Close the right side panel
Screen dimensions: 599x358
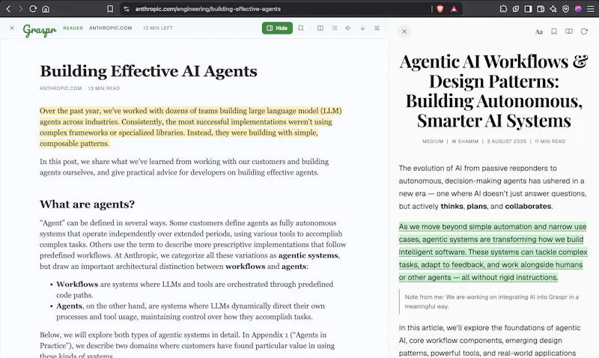(x=404, y=31)
